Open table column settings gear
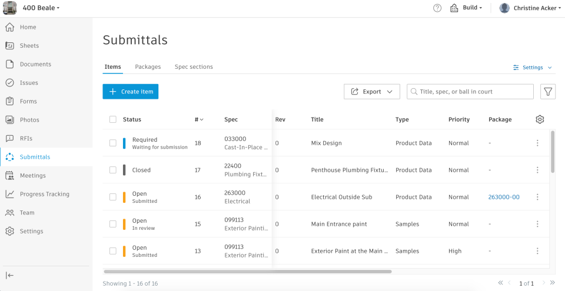Viewport: 565px width, 291px height. tap(540, 119)
